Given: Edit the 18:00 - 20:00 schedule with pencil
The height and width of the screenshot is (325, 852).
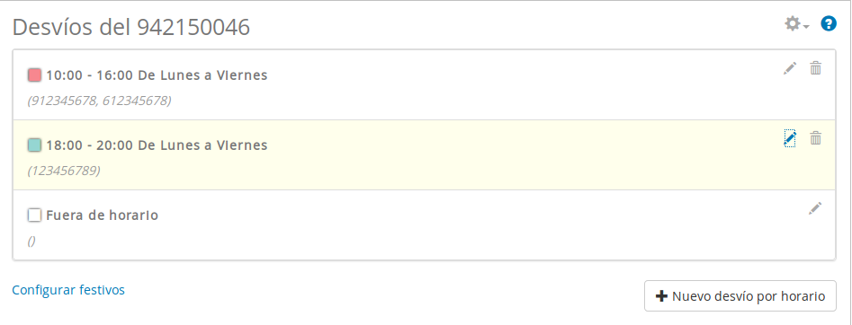Looking at the screenshot, I should tap(790, 138).
